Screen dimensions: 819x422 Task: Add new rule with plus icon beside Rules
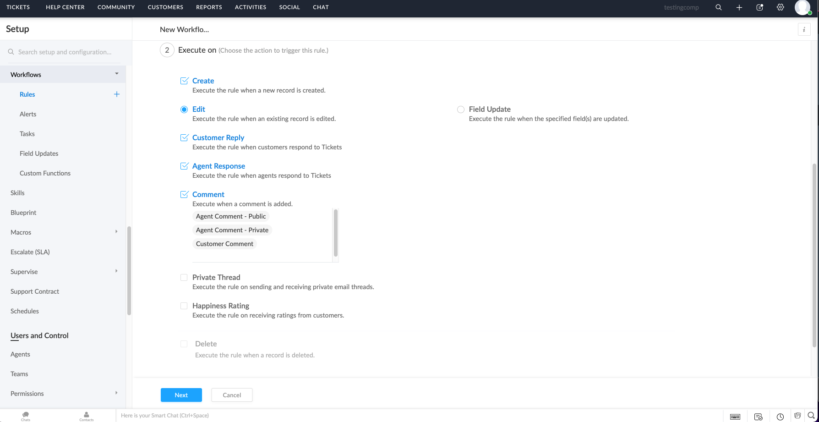pos(117,94)
